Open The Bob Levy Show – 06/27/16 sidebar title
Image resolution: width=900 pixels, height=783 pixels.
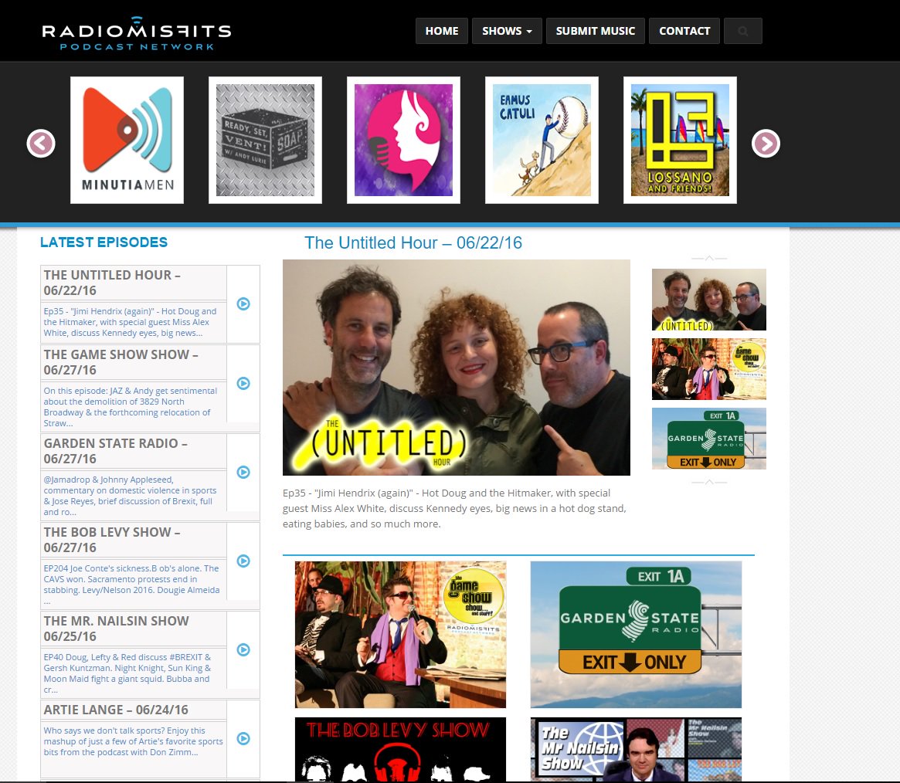tap(112, 540)
